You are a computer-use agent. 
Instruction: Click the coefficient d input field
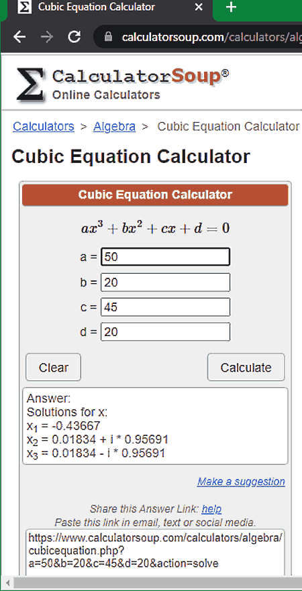[165, 331]
